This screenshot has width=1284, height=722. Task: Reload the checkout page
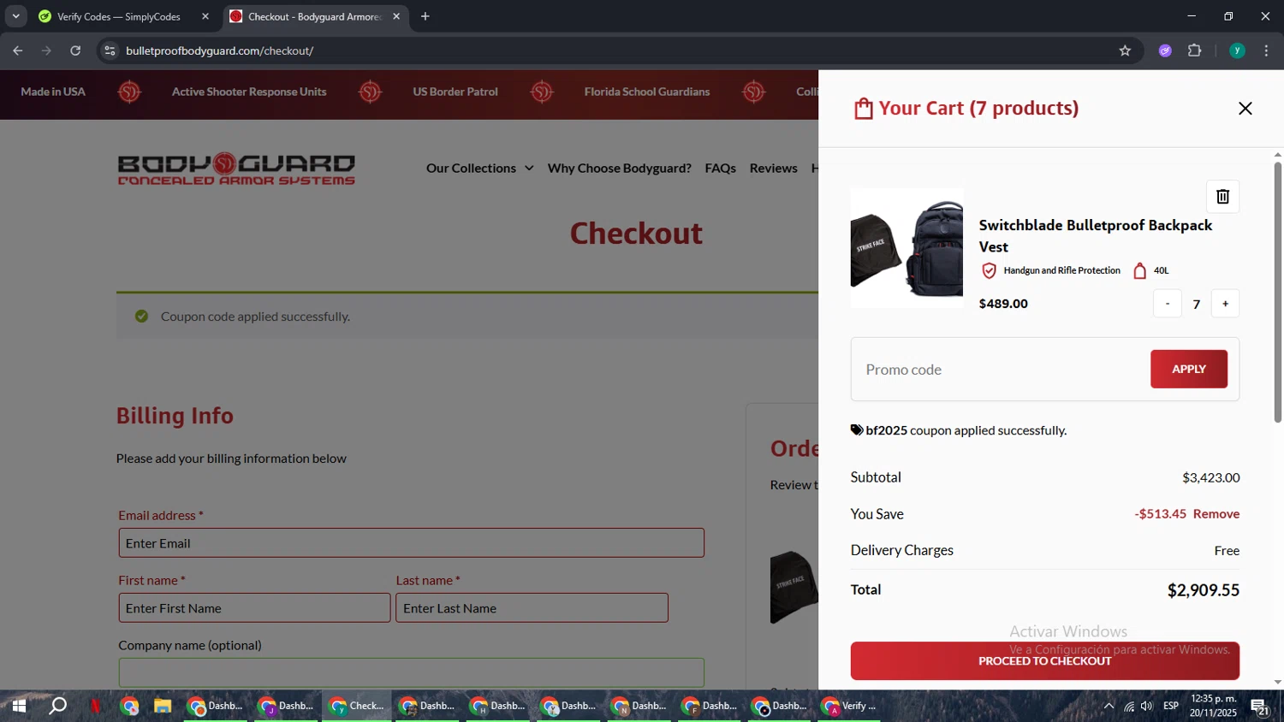[x=75, y=50]
